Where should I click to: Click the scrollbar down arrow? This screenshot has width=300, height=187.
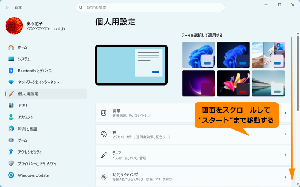coord(298,184)
